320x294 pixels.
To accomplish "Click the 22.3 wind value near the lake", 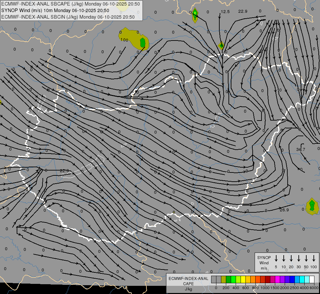I will pyautogui.click(x=64, y=171).
